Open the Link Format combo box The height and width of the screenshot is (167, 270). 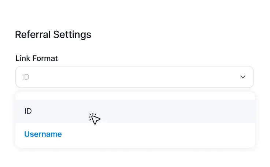click(x=134, y=77)
